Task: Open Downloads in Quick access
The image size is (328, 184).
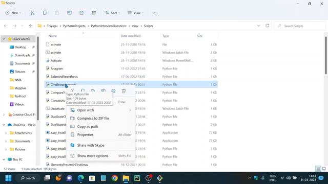Action: tap(22, 55)
